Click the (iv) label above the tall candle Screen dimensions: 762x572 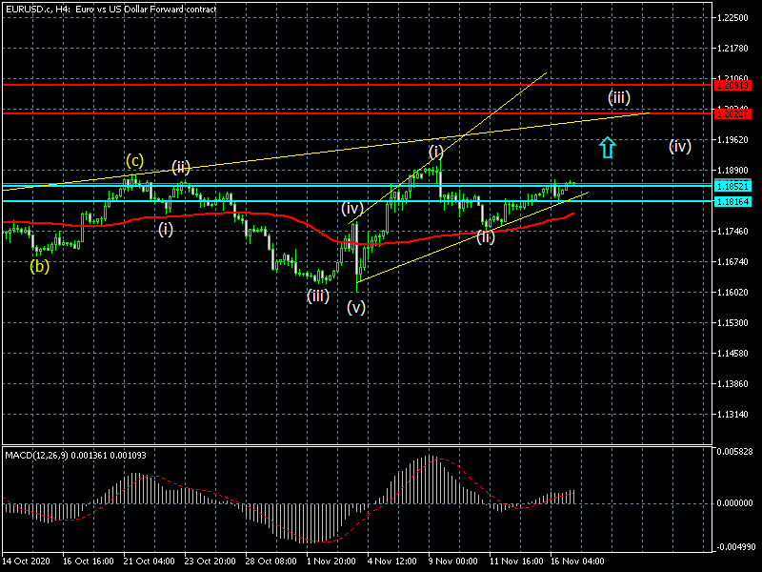351,208
